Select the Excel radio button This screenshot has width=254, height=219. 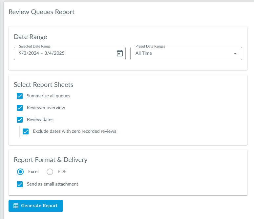coord(20,171)
